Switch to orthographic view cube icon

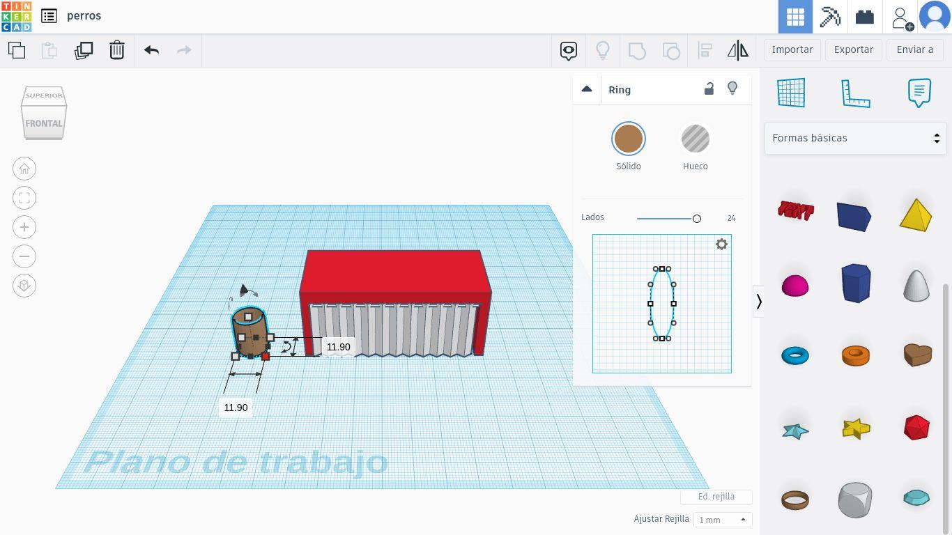[24, 286]
